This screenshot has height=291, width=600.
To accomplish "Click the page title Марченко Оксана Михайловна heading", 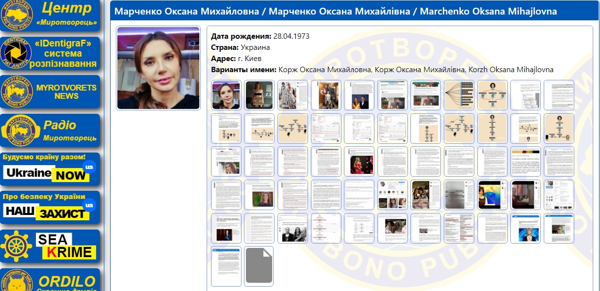I will pyautogui.click(x=336, y=11).
